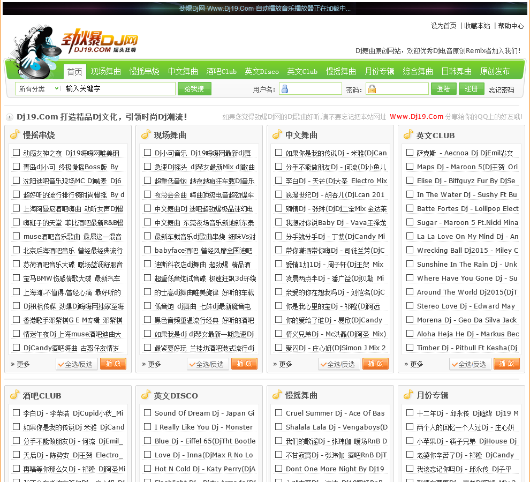Image resolution: width=530 pixels, height=482 pixels.
Task: Open the 日韩舞曲 nav tab
Action: pos(456,71)
